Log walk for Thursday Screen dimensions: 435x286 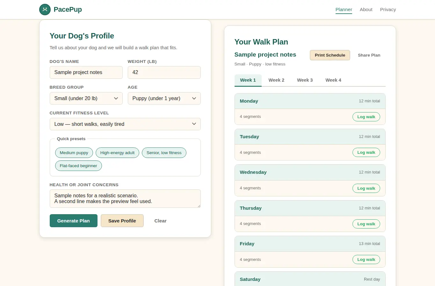pyautogui.click(x=366, y=224)
